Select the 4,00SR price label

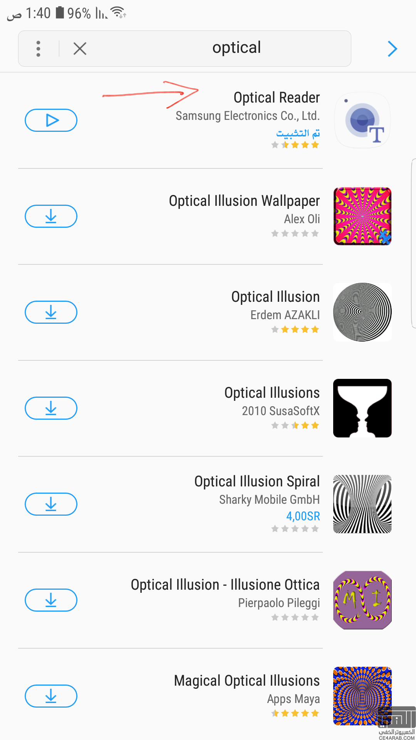click(x=303, y=516)
